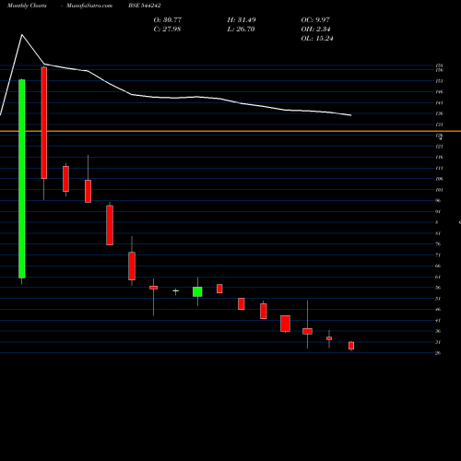
Task: Select the 'OC: 9.97' reading
Action: (x=315, y=20)
